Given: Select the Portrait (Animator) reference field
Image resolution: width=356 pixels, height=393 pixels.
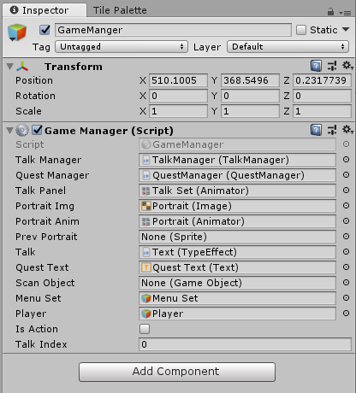Looking at the screenshot, I should (237, 221).
